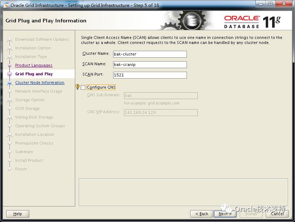Click the Oracle Database 11g logo
This screenshot has height=222, width=295.
[252, 22]
